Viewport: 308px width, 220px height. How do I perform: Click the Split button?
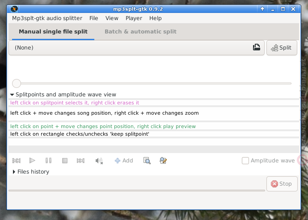coord(282,48)
